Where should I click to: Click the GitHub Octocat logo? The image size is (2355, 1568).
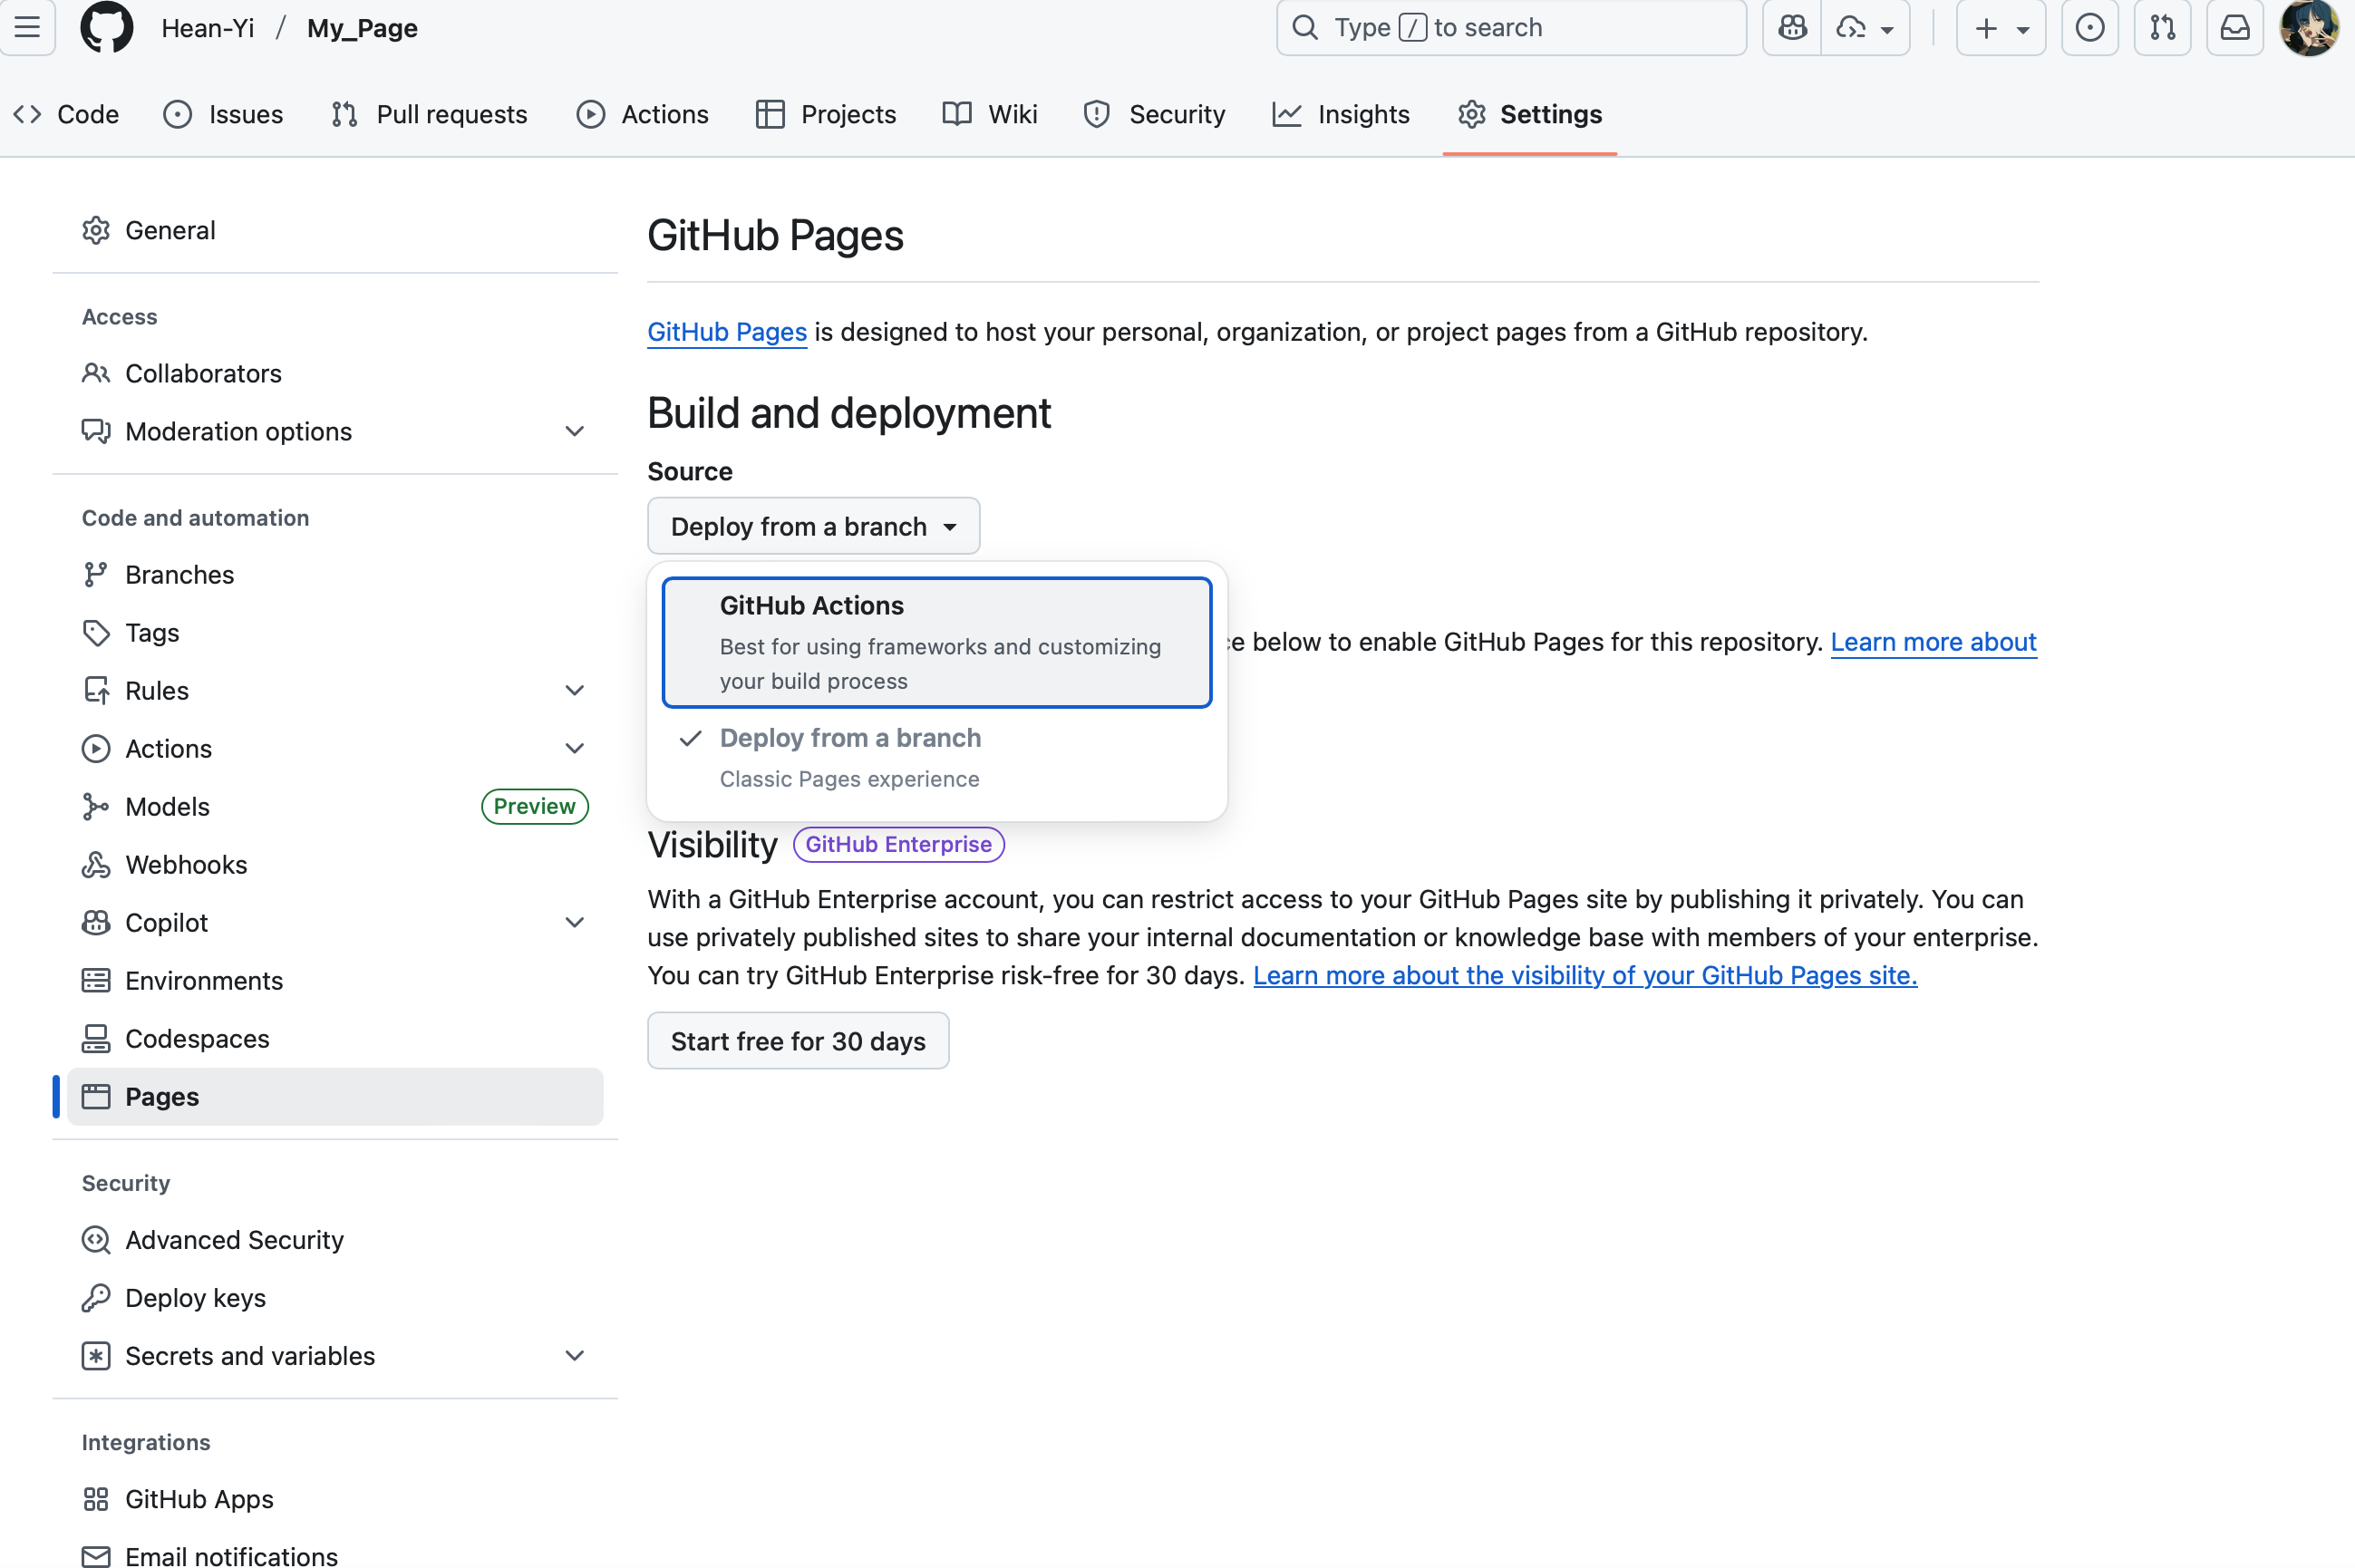pyautogui.click(x=106, y=27)
